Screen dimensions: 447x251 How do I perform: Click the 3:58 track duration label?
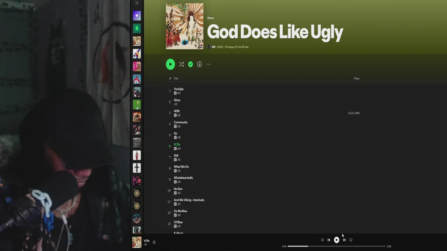(389, 246)
